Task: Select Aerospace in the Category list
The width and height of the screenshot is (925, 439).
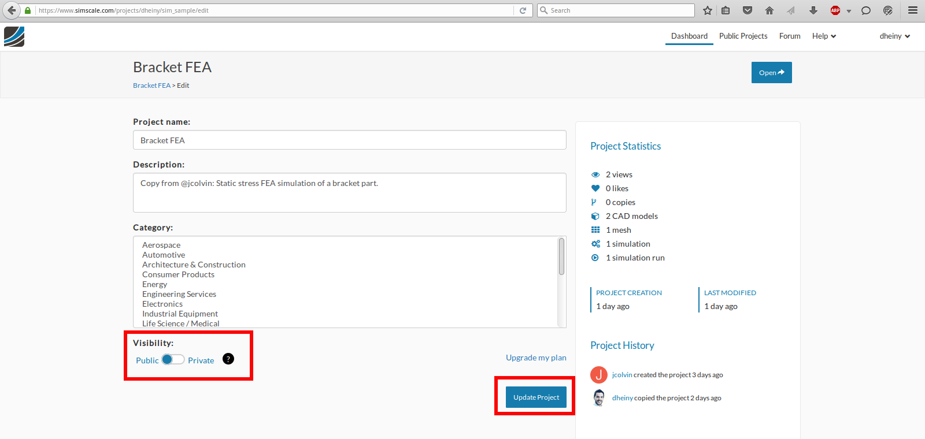Action: 161,245
